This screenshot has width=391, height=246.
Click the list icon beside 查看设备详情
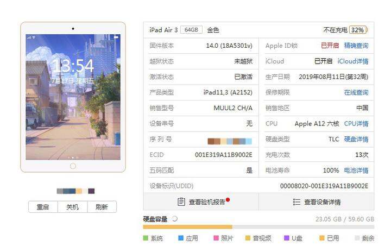coord(297,202)
